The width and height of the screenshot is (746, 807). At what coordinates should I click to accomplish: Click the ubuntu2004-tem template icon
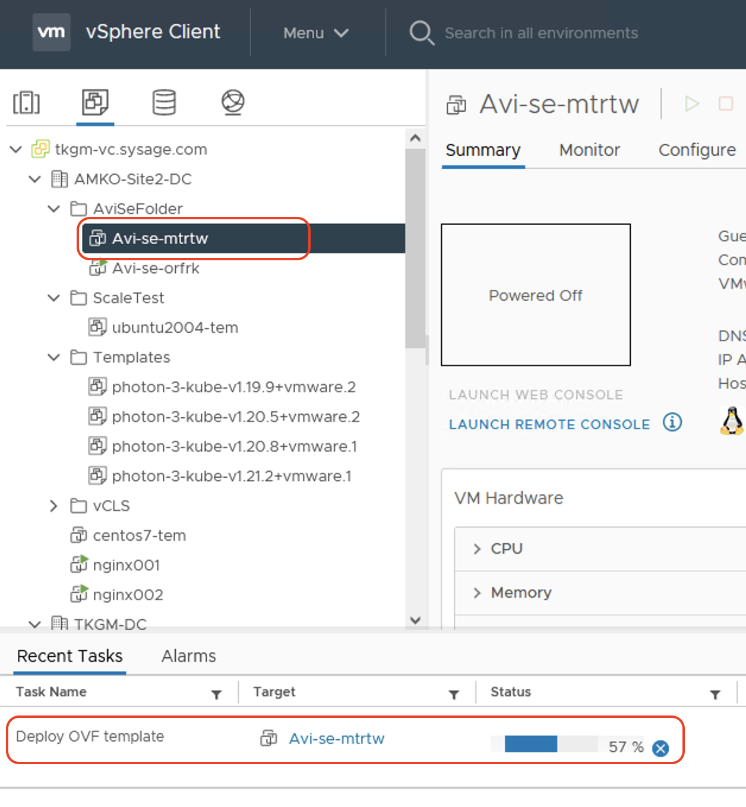pos(97,327)
